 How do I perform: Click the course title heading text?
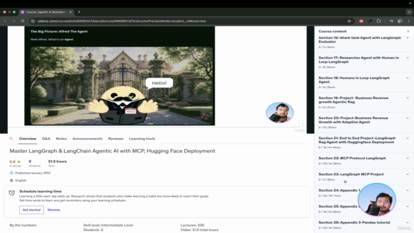tap(112, 151)
